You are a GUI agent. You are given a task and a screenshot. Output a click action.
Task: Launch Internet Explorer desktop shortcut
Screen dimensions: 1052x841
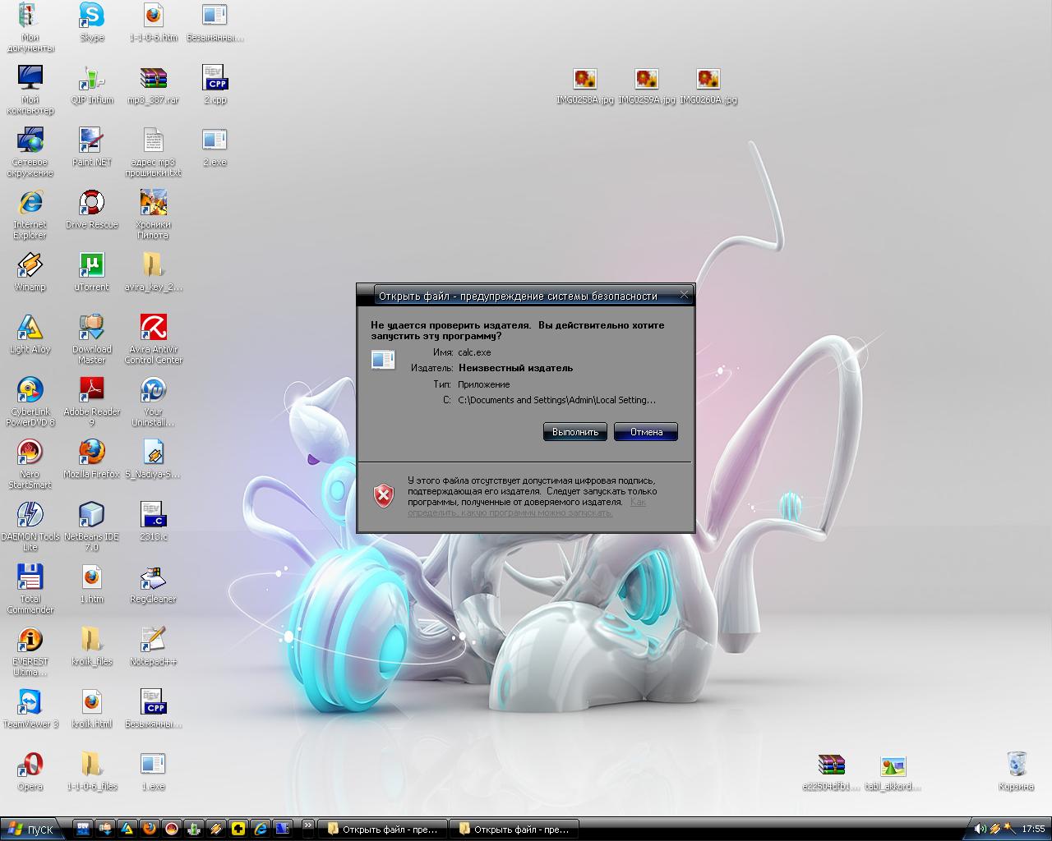click(30, 215)
